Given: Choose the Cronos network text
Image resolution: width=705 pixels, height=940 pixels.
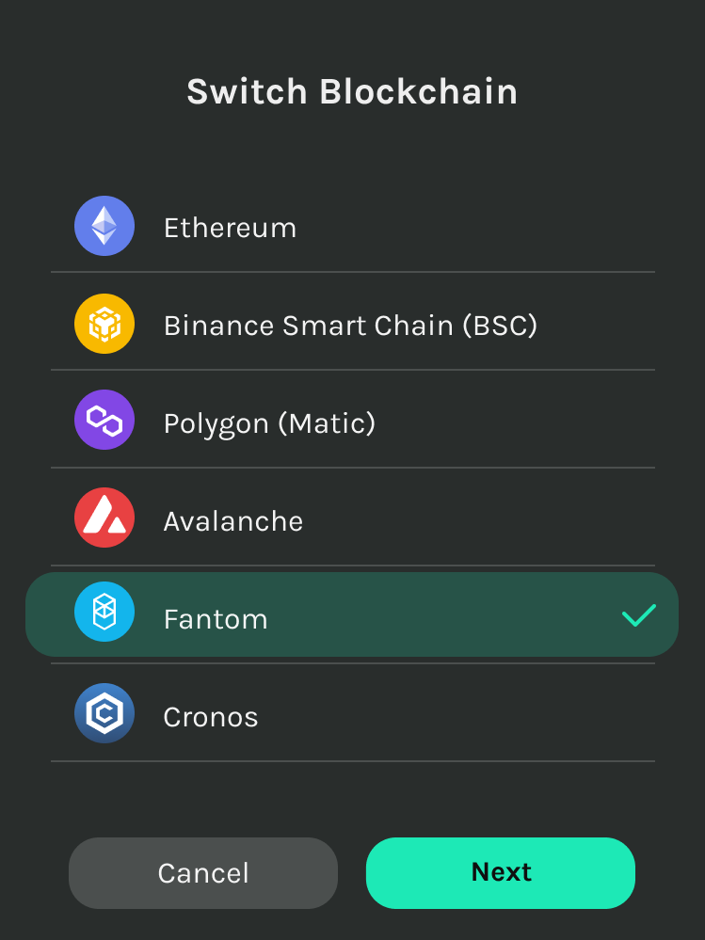Looking at the screenshot, I should pos(211,717).
